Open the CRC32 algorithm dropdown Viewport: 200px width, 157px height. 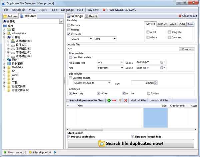coord(91,39)
